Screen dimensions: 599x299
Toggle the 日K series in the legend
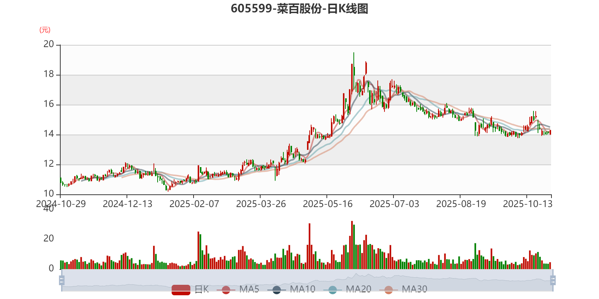pos(190,289)
